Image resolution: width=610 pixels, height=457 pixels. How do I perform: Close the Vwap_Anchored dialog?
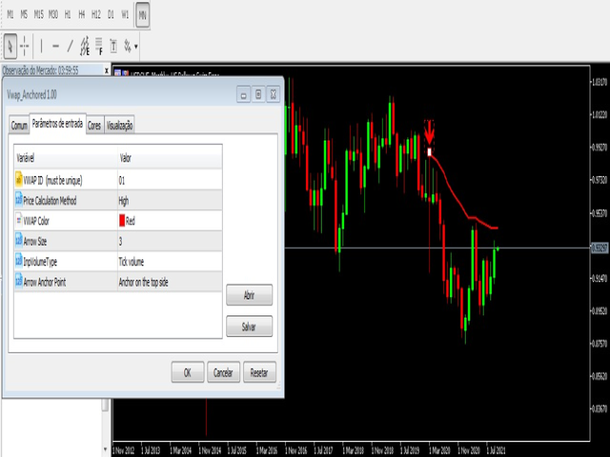[x=274, y=94]
